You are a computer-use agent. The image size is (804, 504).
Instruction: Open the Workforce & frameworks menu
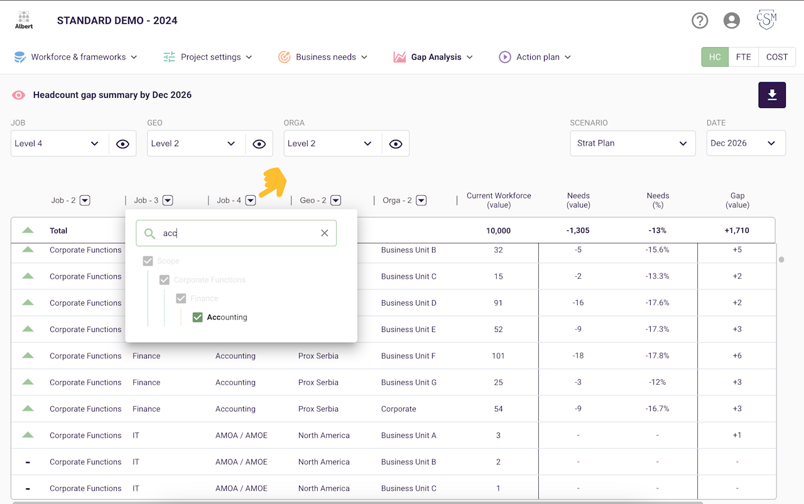pyautogui.click(x=75, y=57)
